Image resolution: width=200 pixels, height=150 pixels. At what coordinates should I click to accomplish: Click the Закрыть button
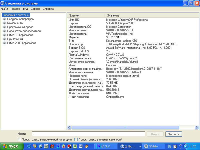click(x=173, y=134)
